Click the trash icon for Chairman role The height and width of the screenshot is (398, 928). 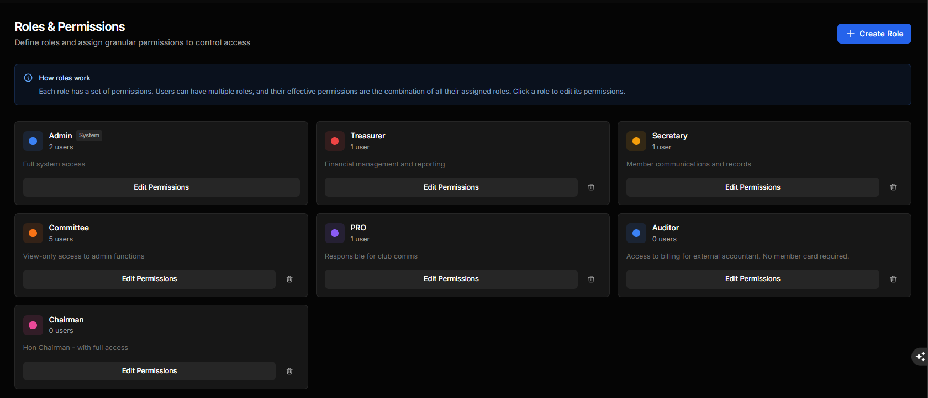289,372
